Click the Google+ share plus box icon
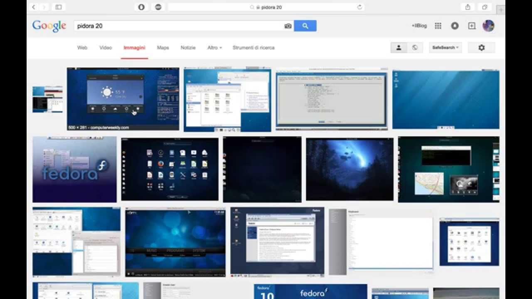 tap(472, 26)
